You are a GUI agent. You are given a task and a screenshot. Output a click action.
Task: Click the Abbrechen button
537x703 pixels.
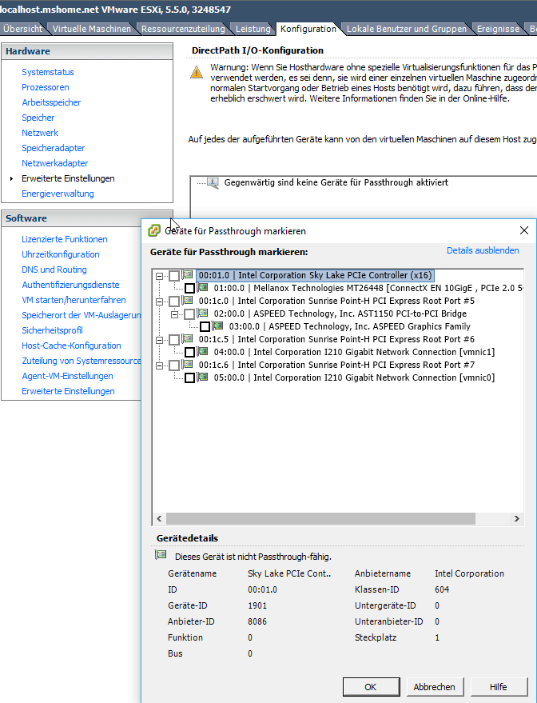pos(435,686)
